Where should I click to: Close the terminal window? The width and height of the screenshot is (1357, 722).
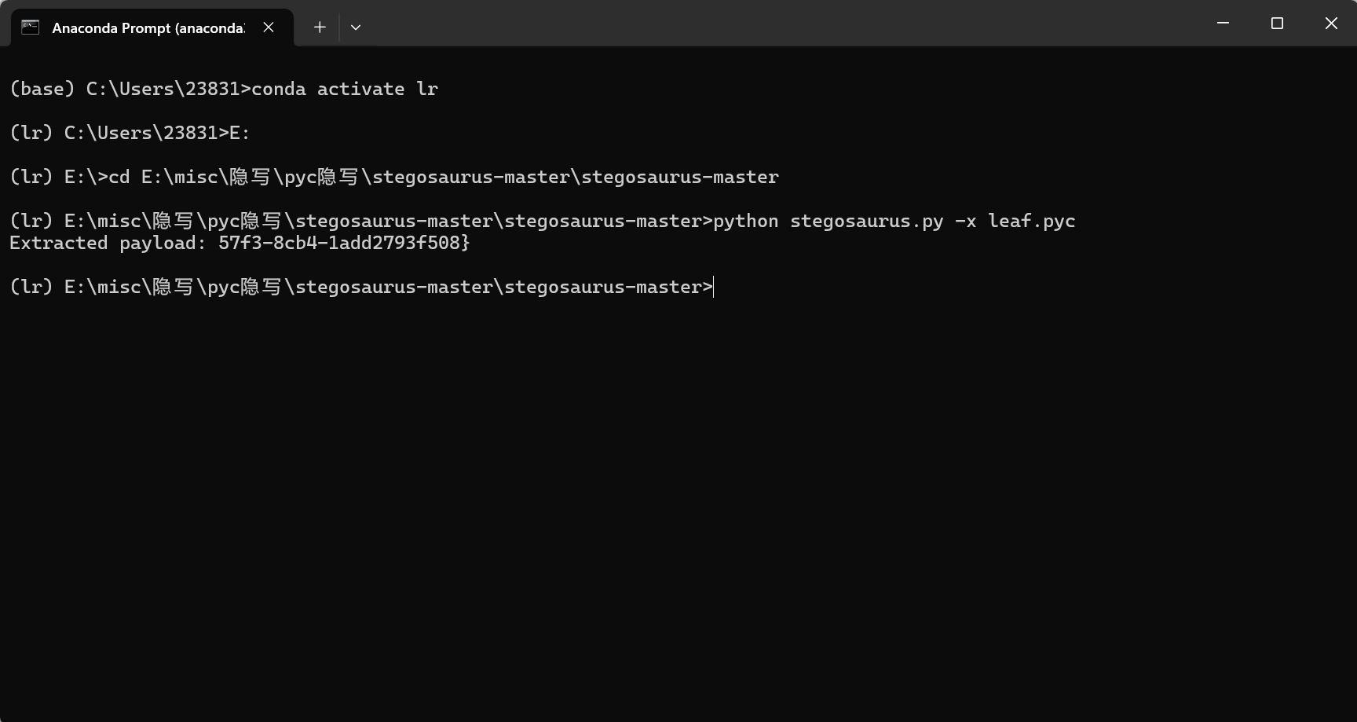[x=1331, y=24]
